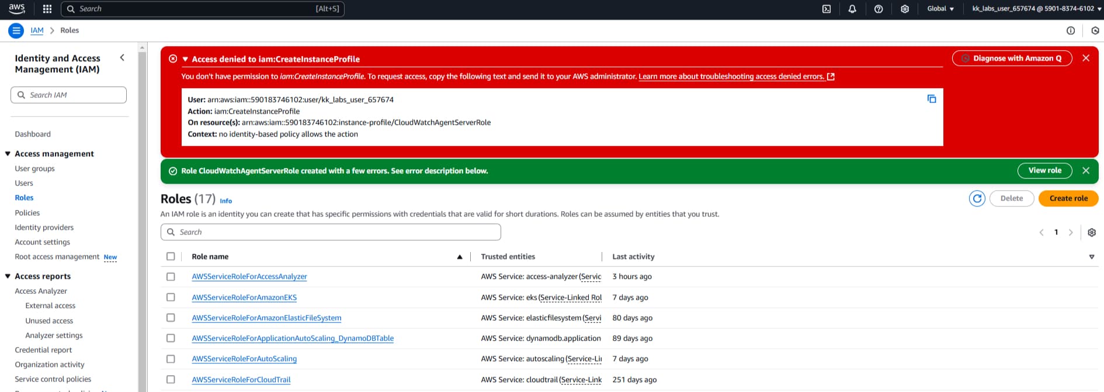Open troubleshooting access denied errors link

click(x=731, y=76)
